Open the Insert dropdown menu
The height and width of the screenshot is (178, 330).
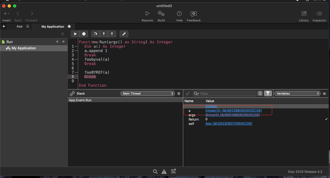pyautogui.click(x=6, y=14)
